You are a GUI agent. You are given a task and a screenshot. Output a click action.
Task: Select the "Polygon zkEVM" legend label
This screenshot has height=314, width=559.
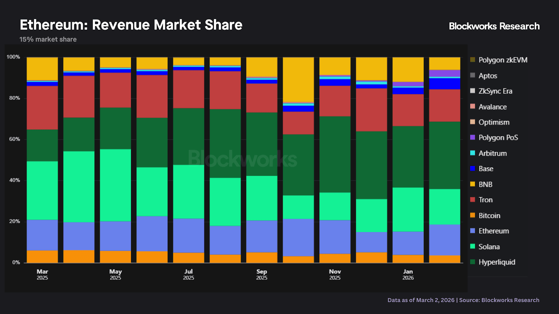pyautogui.click(x=503, y=60)
